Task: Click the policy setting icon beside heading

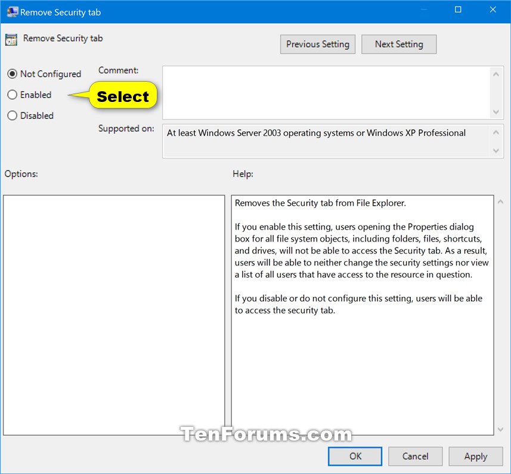Action: point(11,40)
